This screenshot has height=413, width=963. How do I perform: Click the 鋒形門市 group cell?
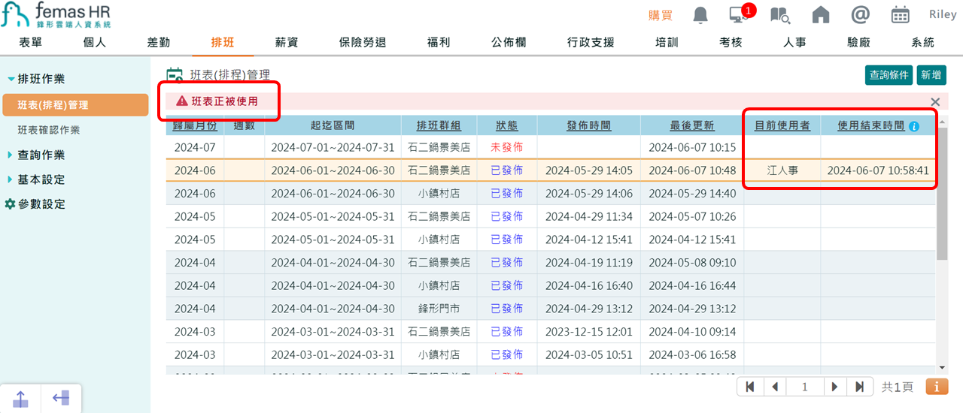(439, 309)
